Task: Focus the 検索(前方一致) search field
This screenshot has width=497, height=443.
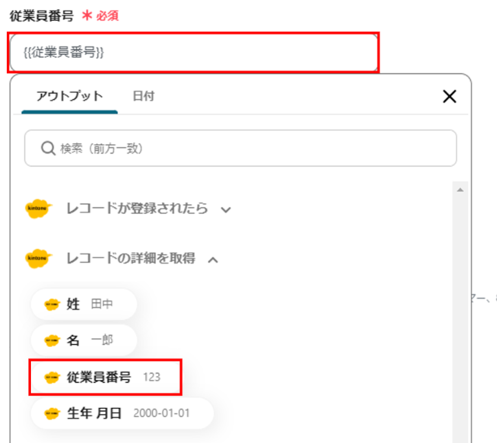Action: pos(240,148)
